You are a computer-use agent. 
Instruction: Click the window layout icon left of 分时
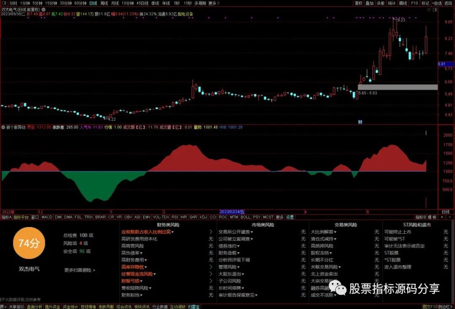click(4, 3)
